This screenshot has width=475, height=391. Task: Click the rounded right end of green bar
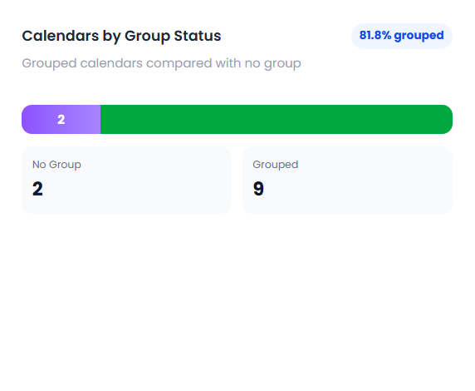point(445,119)
